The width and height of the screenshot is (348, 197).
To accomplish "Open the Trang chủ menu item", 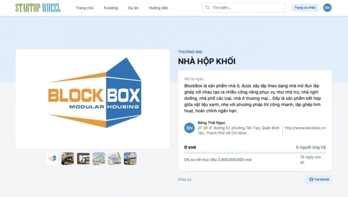I will pos(84,8).
